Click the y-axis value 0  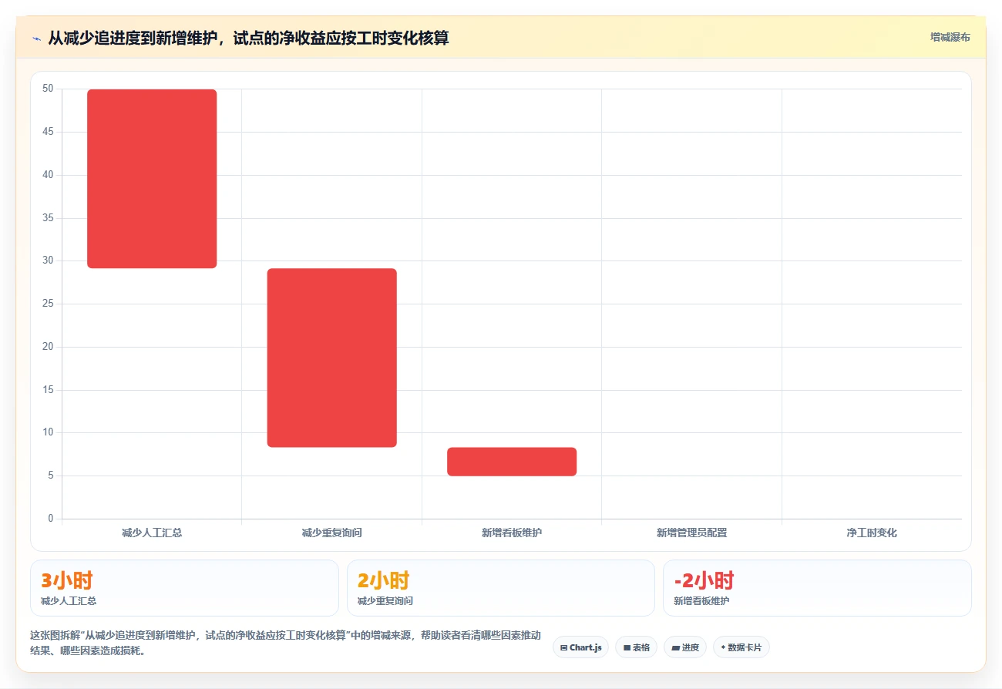pos(51,519)
